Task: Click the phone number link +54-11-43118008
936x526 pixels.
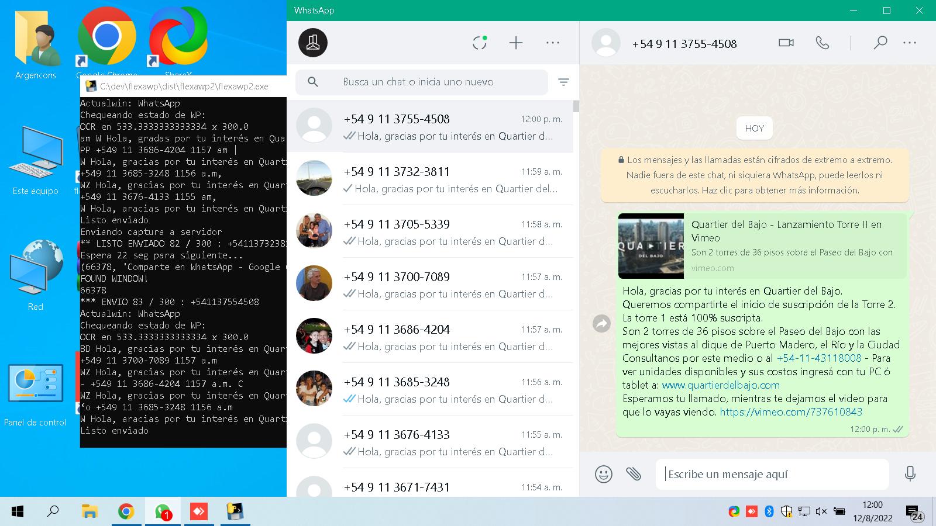Action: pyautogui.click(x=819, y=358)
